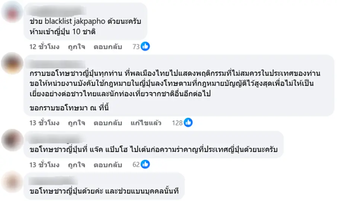Click the reaction count 128
Screen dimensions: 337x201
177,123
